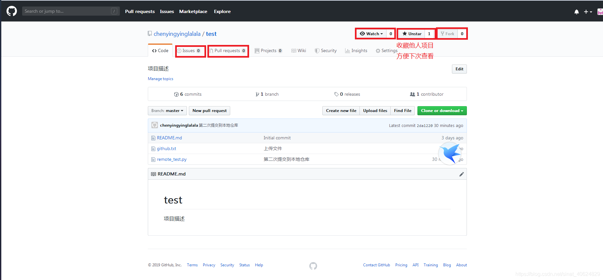Image resolution: width=603 pixels, height=280 pixels.
Task: Click the branch icon beside 1 branch
Action: point(258,94)
